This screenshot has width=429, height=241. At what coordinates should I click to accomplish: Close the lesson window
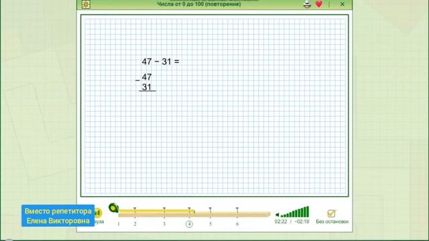tap(343, 4)
